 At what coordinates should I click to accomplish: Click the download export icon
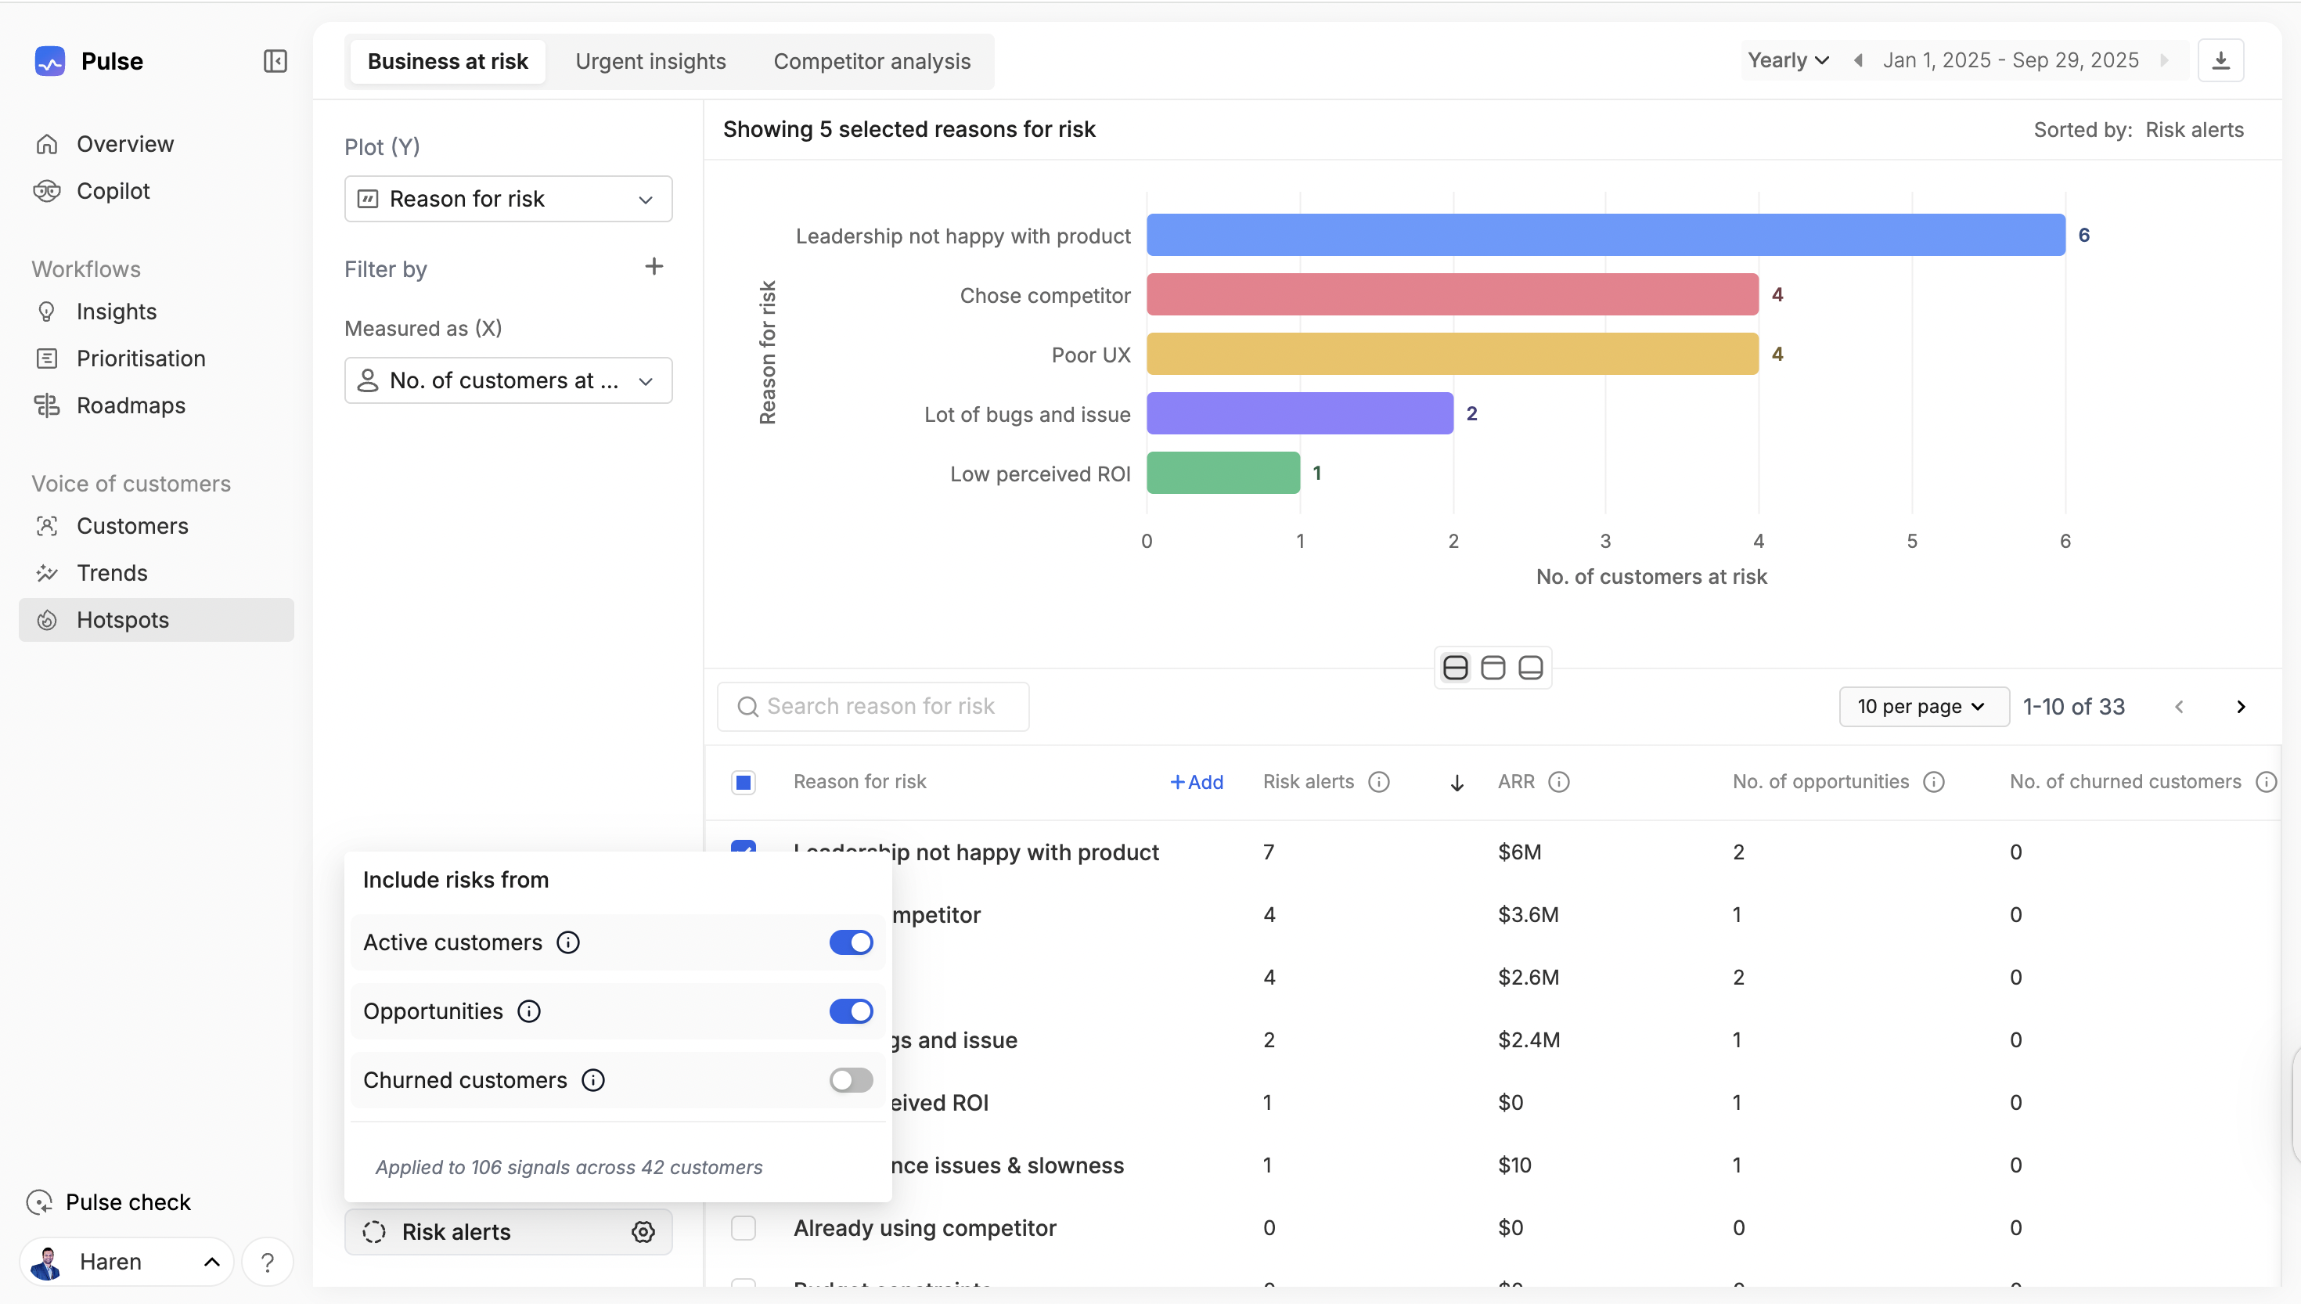tap(2220, 61)
